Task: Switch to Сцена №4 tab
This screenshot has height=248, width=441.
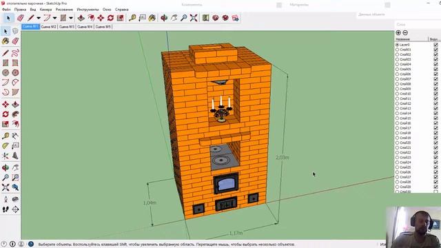Action: click(85, 27)
